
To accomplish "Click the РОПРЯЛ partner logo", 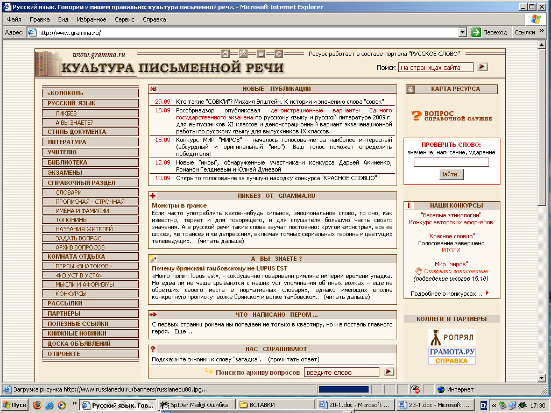I will (451, 338).
